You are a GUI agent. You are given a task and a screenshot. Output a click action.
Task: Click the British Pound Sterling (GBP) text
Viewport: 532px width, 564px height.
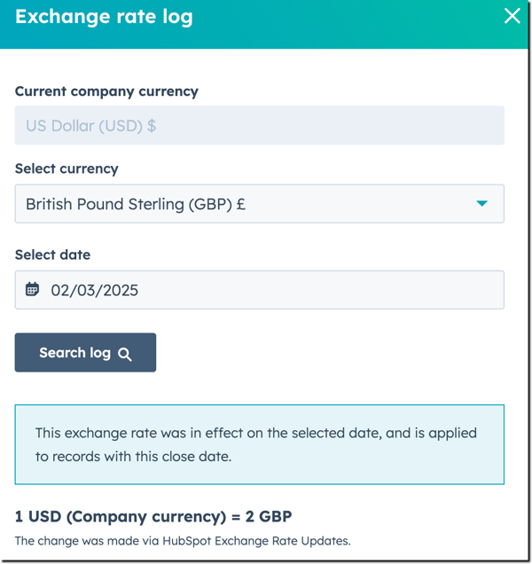(136, 204)
